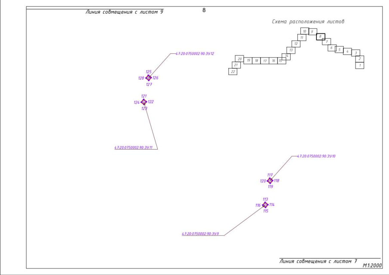Click the M1:2000 scale label
This screenshot has height=275, width=389.
(x=372, y=266)
